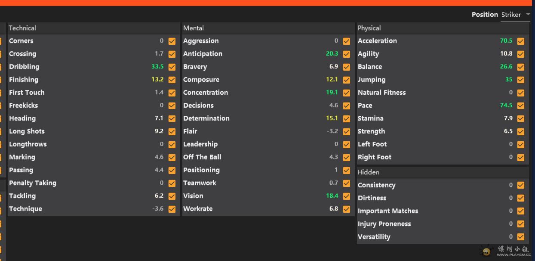Click the Hidden section header
Screen dimensions: 535x261
[369, 172]
